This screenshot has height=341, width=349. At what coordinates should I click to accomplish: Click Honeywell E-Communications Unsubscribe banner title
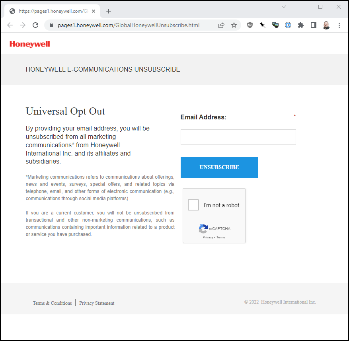coord(103,70)
